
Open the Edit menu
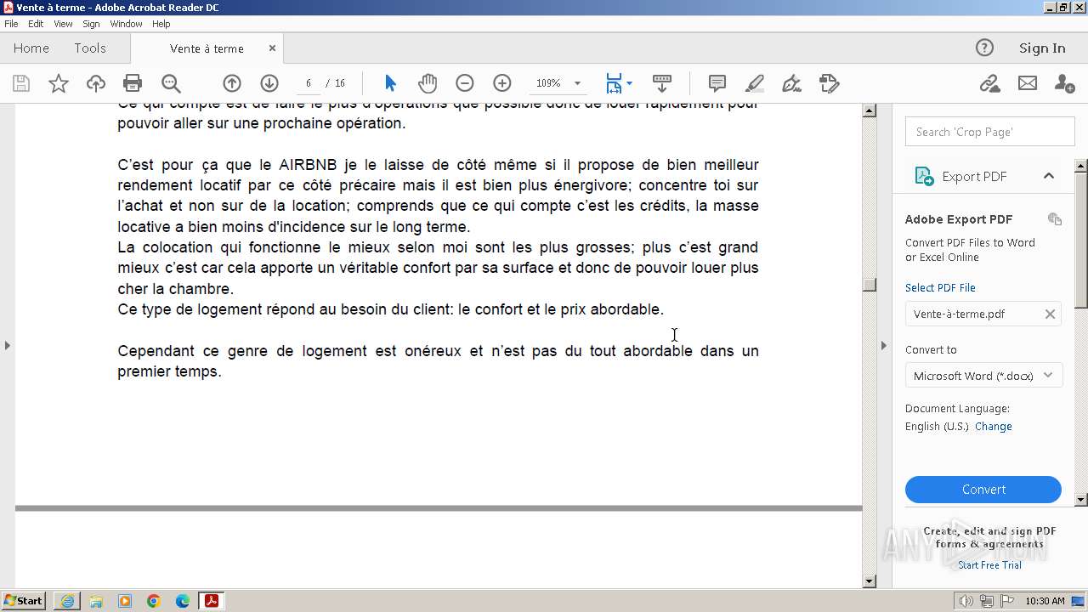click(x=36, y=24)
